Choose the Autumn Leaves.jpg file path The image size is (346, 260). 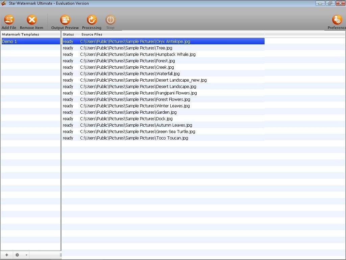136,125
